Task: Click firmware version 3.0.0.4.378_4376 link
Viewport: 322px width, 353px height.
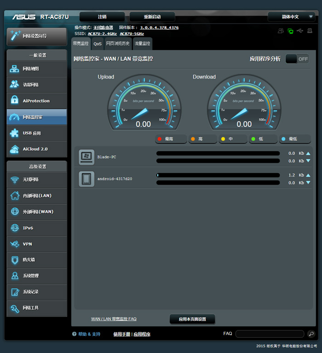Action: (x=159, y=28)
